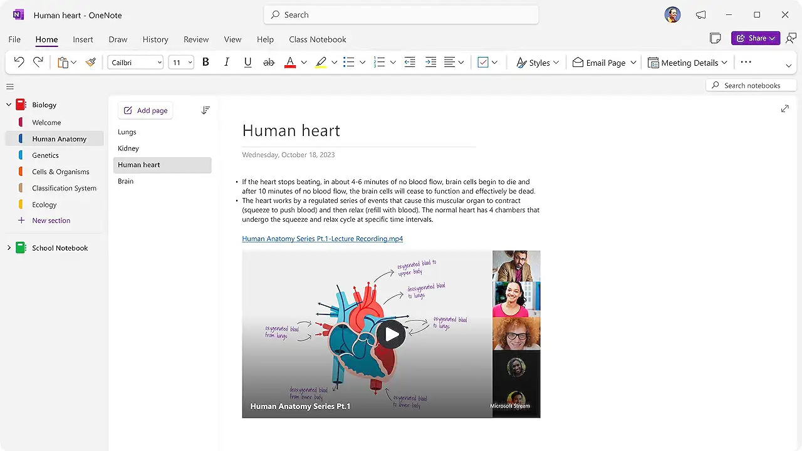Image resolution: width=802 pixels, height=451 pixels.
Task: Open the navigation pane hamburger icon
Action: [x=9, y=86]
